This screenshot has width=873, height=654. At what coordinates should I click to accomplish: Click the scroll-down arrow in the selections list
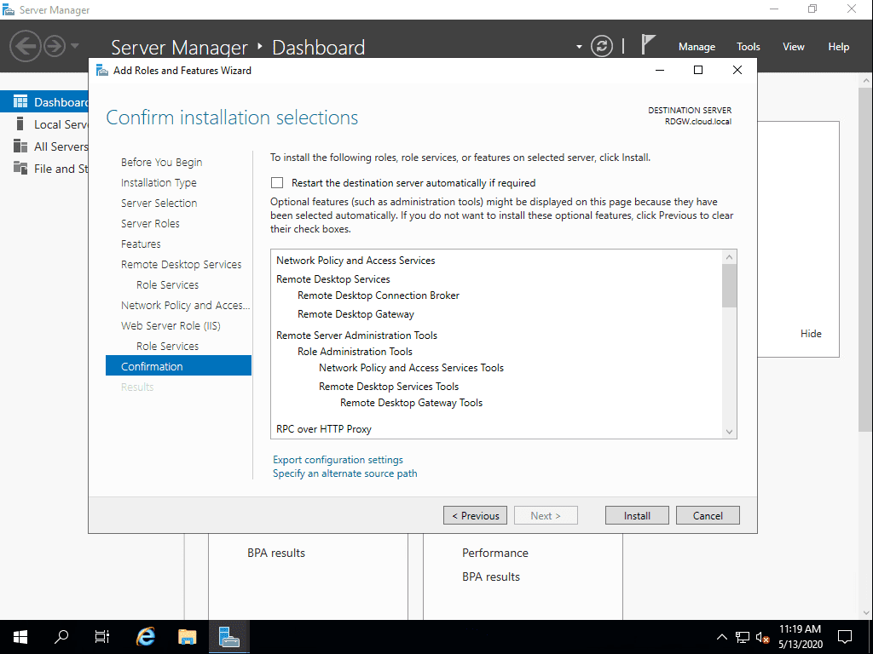point(729,432)
